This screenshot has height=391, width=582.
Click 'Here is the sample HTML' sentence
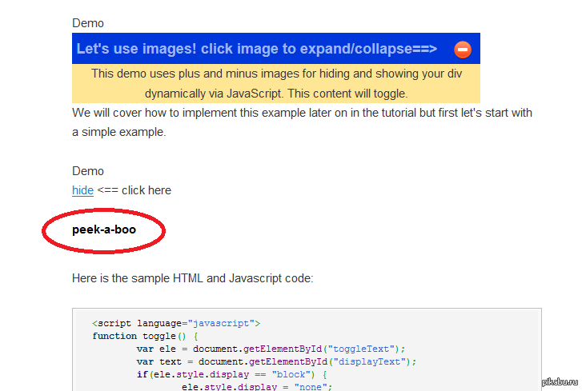(x=192, y=278)
